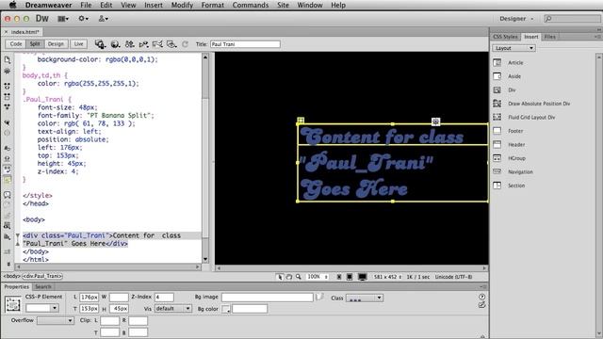Click Open Documents icon in coding toolbar
The height and width of the screenshot is (339, 603).
8,60
